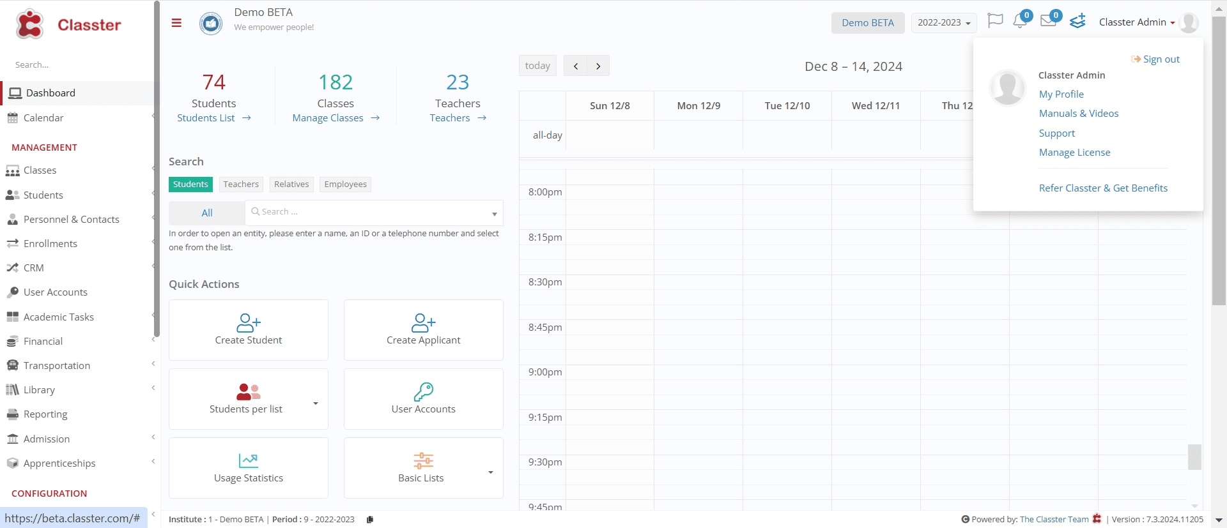Viewport: 1227px width, 528px height.
Task: Toggle the hamburger sidebar menu icon
Action: (x=176, y=23)
